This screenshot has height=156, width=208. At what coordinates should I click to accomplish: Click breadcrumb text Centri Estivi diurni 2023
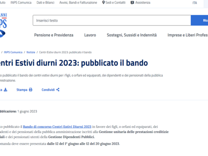[65, 52]
